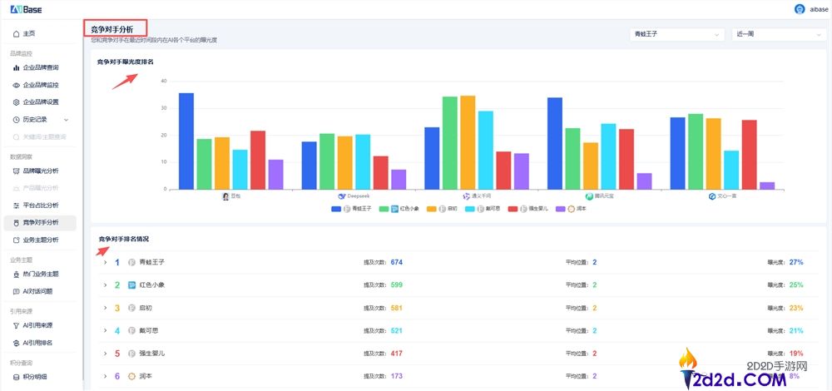Open 企业品牌设置 gear icon
The height and width of the screenshot is (391, 832).
pyautogui.click(x=16, y=102)
